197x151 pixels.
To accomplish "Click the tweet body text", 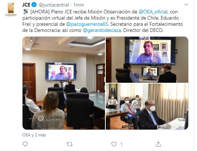I will [x=102, y=21].
